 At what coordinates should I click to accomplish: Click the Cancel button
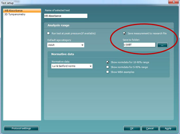150,129
